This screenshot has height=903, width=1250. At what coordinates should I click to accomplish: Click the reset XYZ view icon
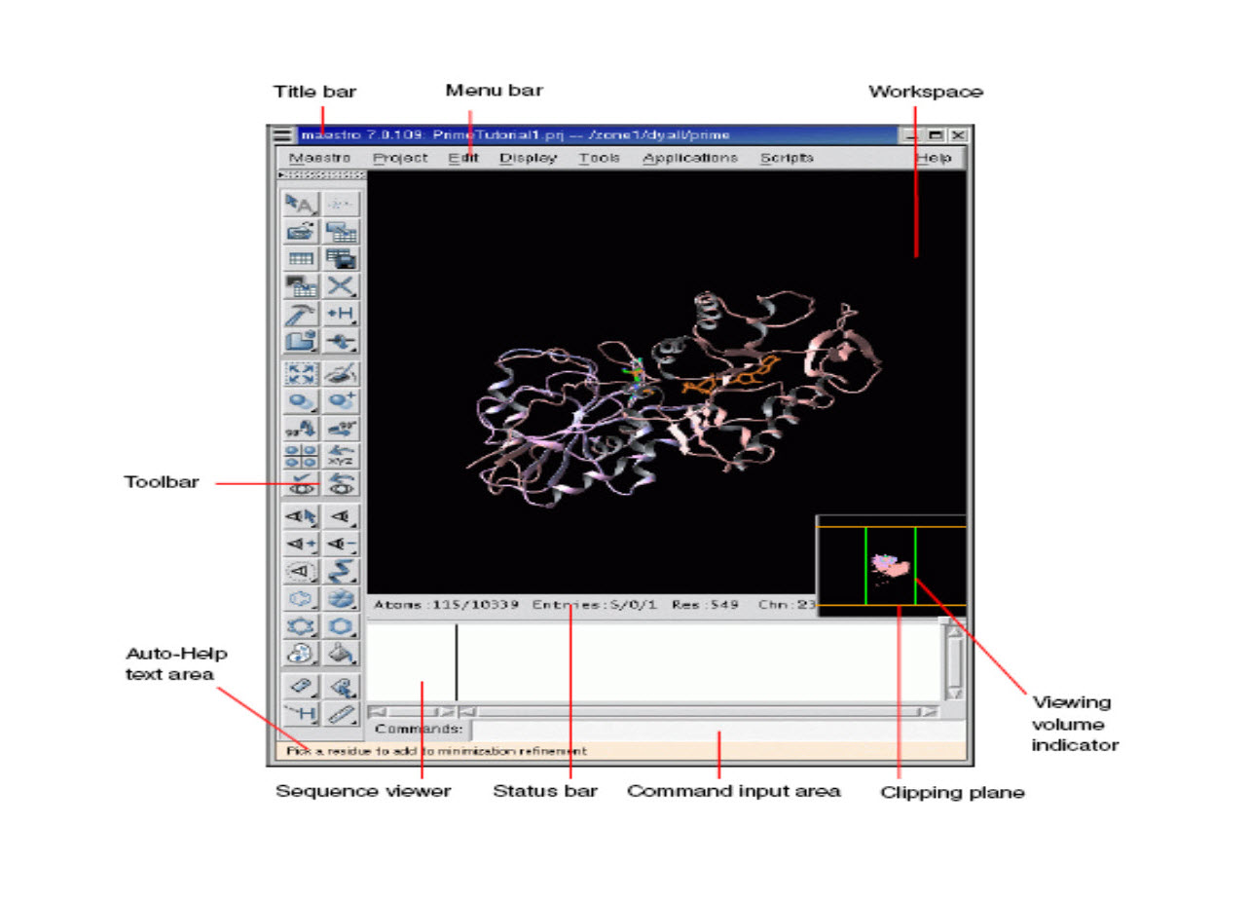(341, 456)
